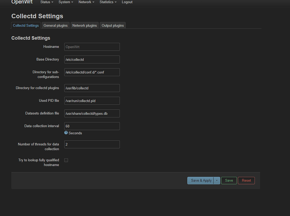
Task: Expand the Save & Apply dropdown arrow
Action: (x=217, y=180)
